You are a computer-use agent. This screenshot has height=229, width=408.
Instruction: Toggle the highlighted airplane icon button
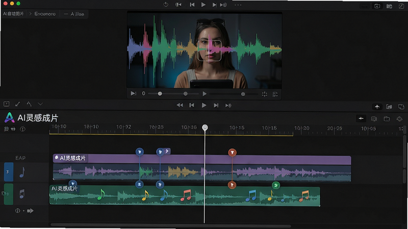tap(377, 107)
